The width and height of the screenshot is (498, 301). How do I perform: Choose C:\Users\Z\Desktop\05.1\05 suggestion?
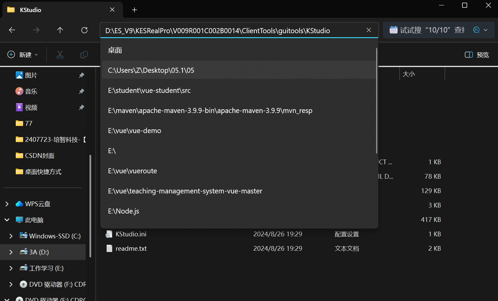click(239, 70)
